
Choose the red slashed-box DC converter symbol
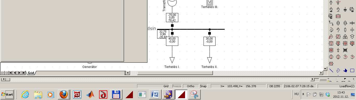tap(331, 63)
